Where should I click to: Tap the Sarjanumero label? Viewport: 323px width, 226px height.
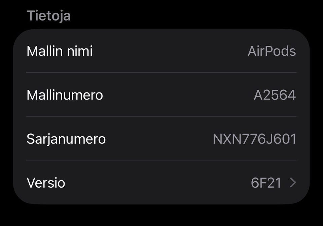(x=66, y=139)
